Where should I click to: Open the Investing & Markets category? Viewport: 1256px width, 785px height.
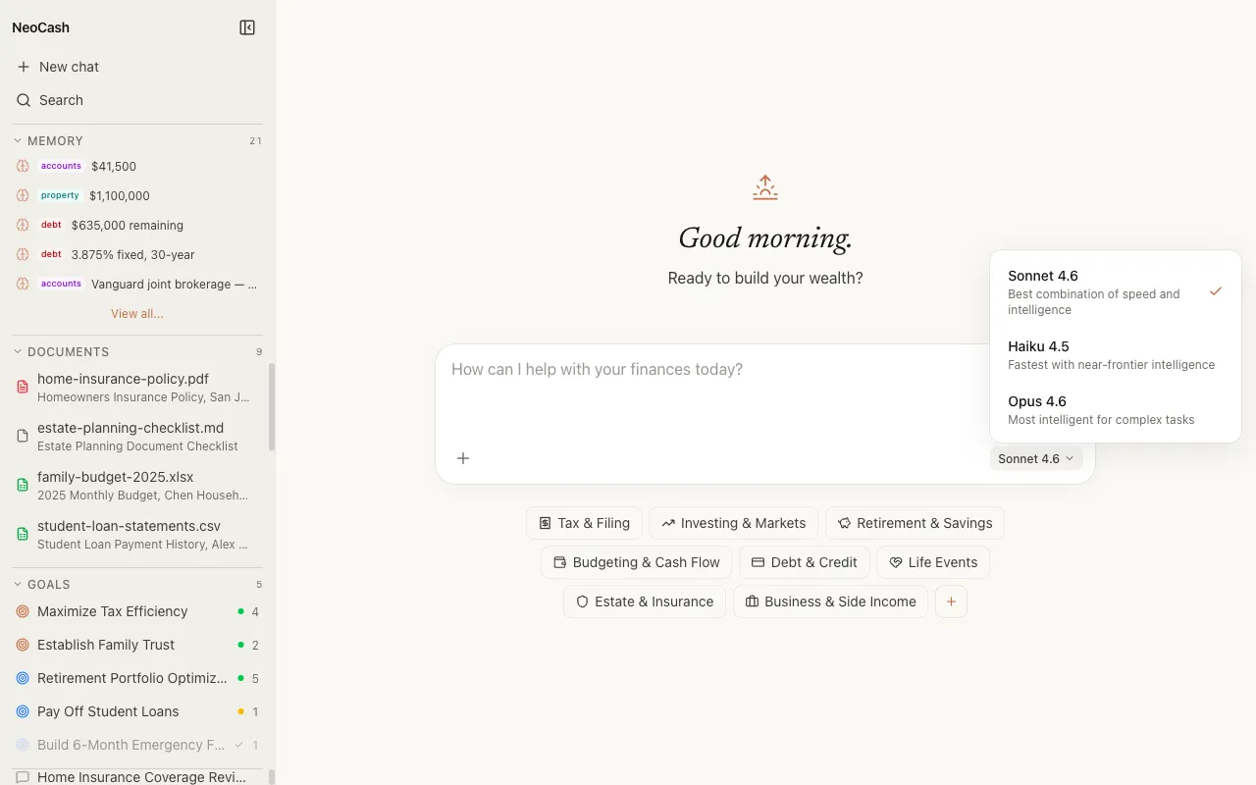click(733, 523)
